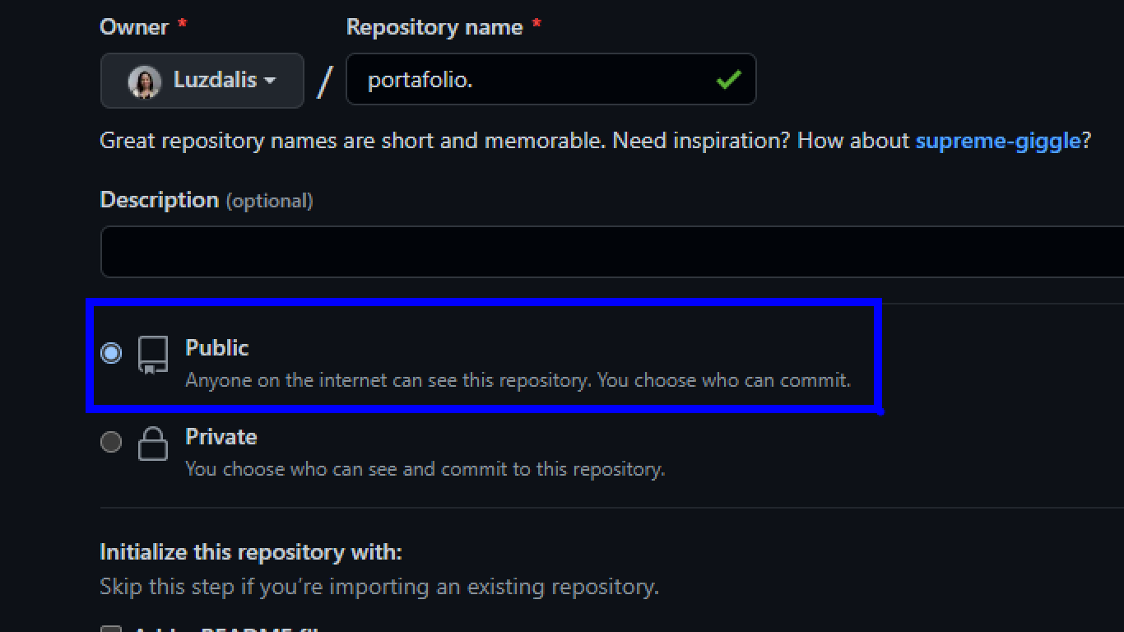
Task: Tick the Add a README file checkbox
Action: (x=111, y=630)
